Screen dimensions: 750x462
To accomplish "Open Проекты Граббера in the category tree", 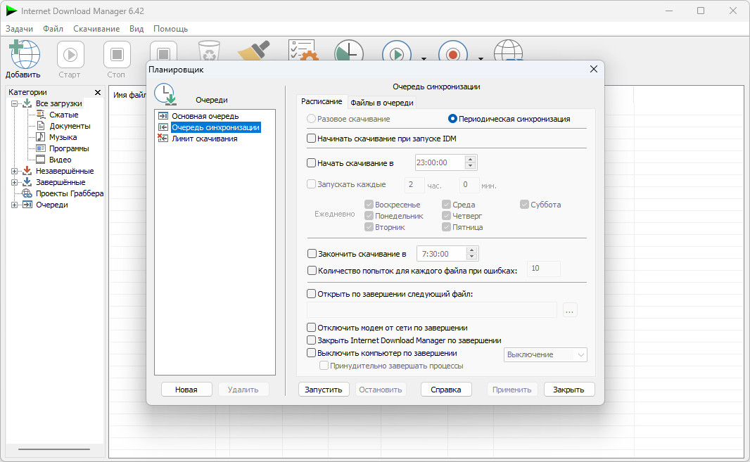I will pos(70,193).
